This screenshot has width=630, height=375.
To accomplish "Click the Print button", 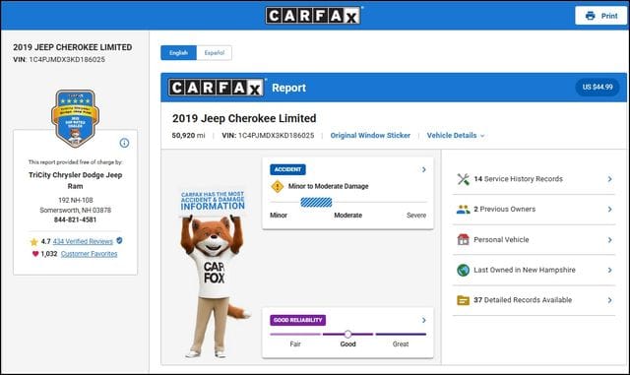I will (x=601, y=16).
